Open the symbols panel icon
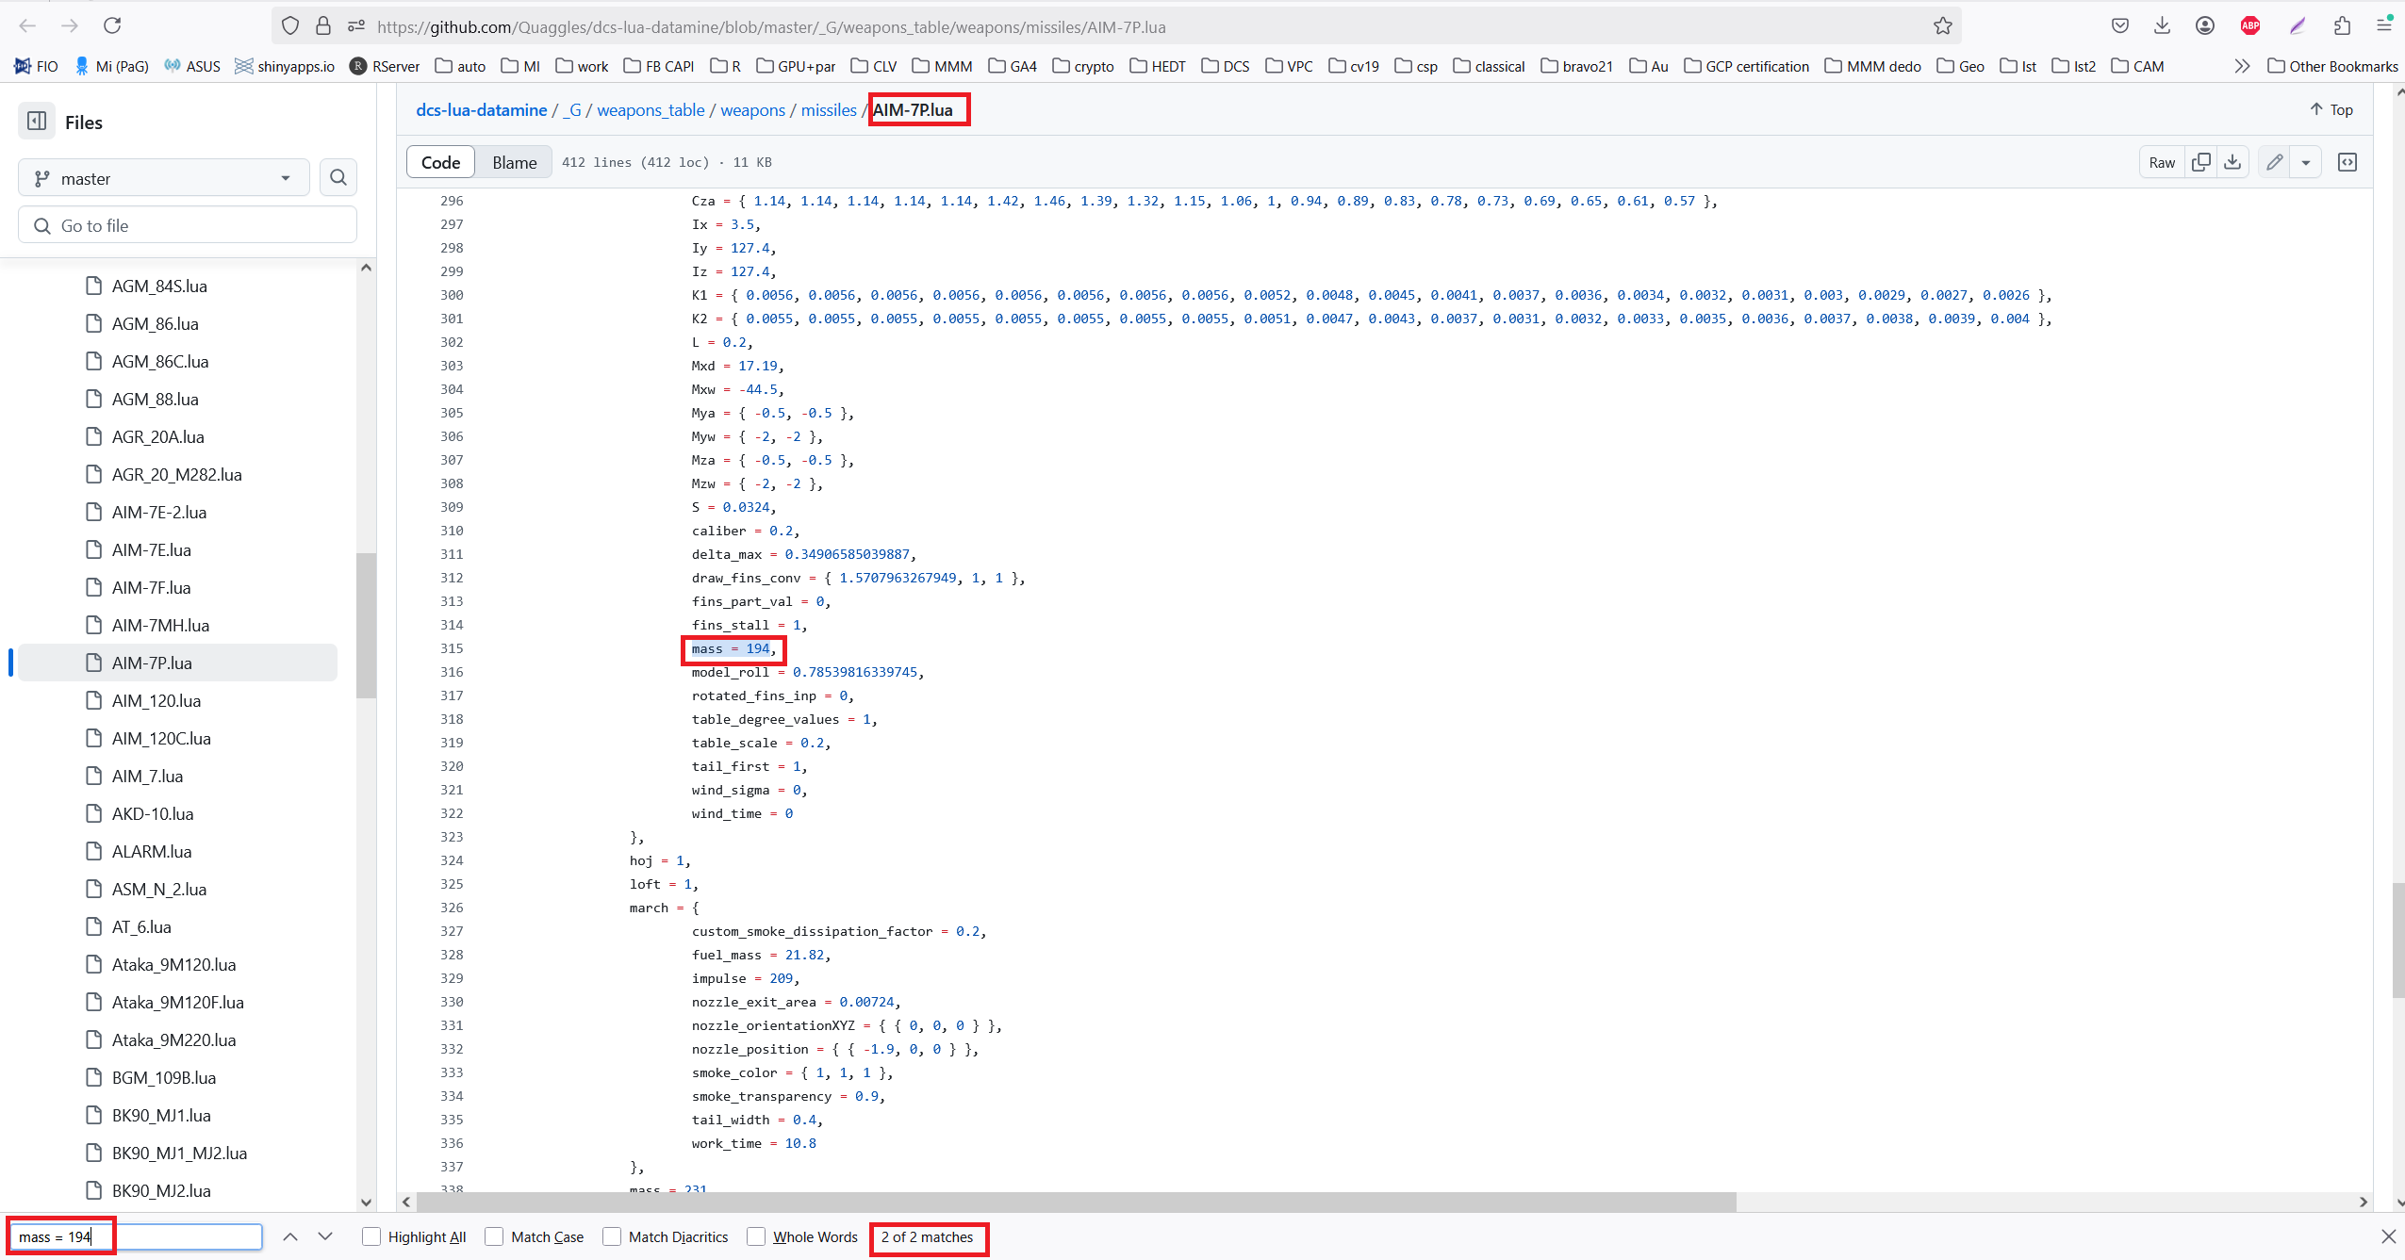 coord(2347,162)
